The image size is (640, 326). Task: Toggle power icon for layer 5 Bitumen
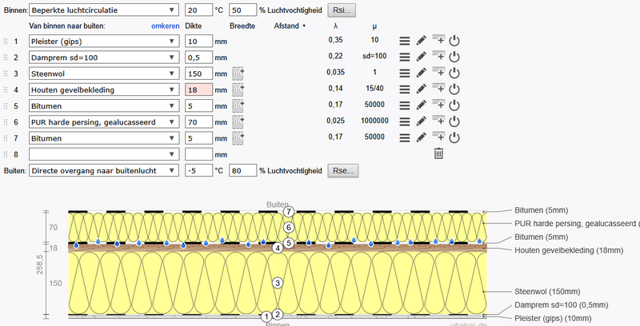(454, 105)
